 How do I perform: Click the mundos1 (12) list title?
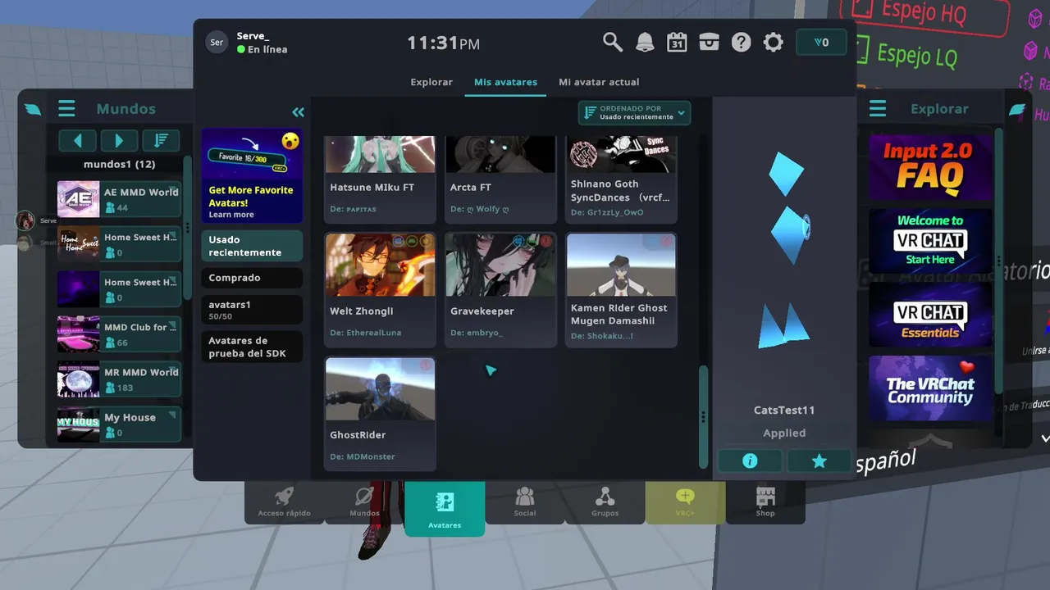point(120,164)
